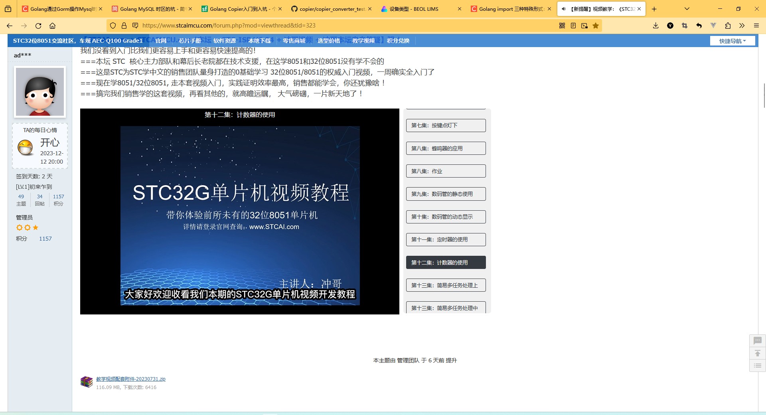View site security padlock details
Viewport: 766px width, 415px height.
pos(124,26)
